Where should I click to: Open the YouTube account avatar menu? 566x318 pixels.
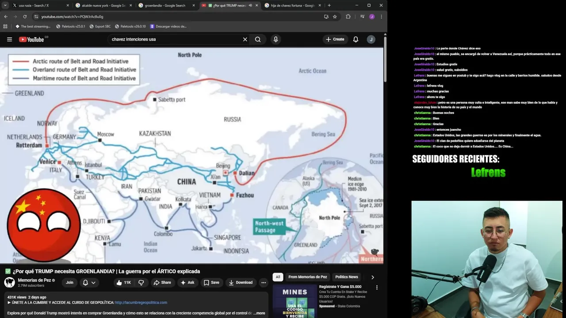371,39
